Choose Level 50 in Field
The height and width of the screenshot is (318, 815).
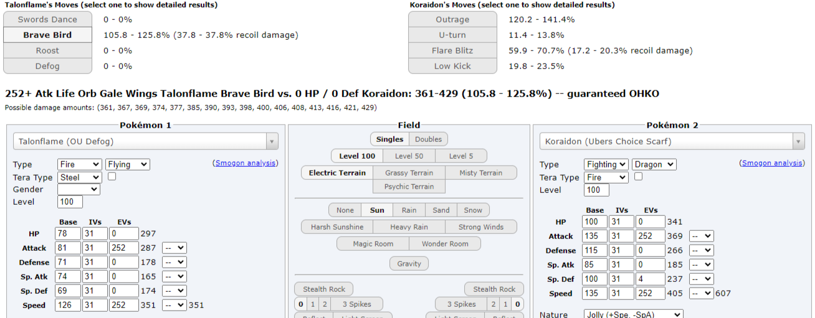[409, 156]
